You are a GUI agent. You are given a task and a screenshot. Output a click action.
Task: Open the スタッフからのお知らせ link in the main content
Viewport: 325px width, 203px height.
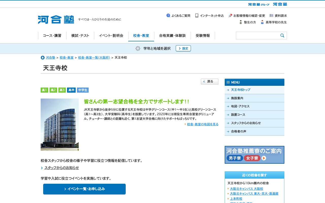pyautogui.click(x=62, y=168)
